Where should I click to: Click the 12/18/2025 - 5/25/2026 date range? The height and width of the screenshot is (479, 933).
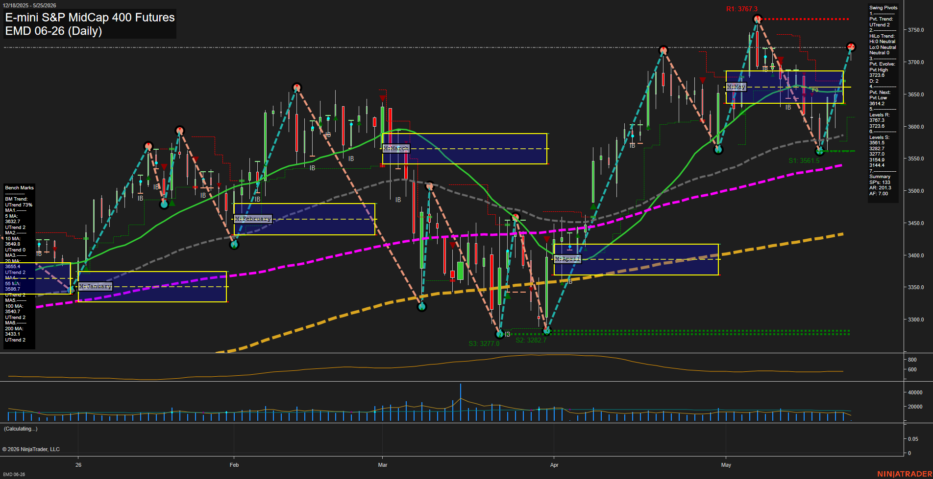29,5
